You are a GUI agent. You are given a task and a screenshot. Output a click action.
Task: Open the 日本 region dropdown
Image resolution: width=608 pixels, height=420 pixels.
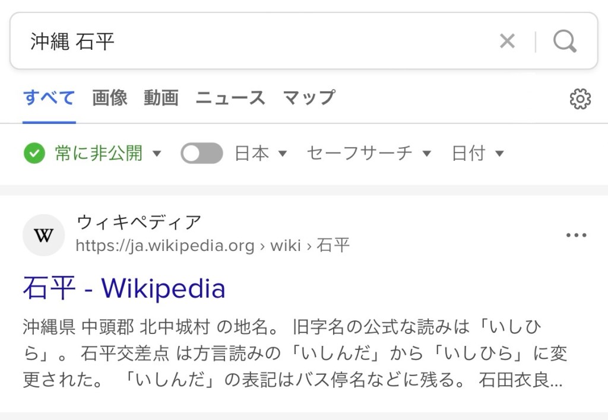coord(260,154)
